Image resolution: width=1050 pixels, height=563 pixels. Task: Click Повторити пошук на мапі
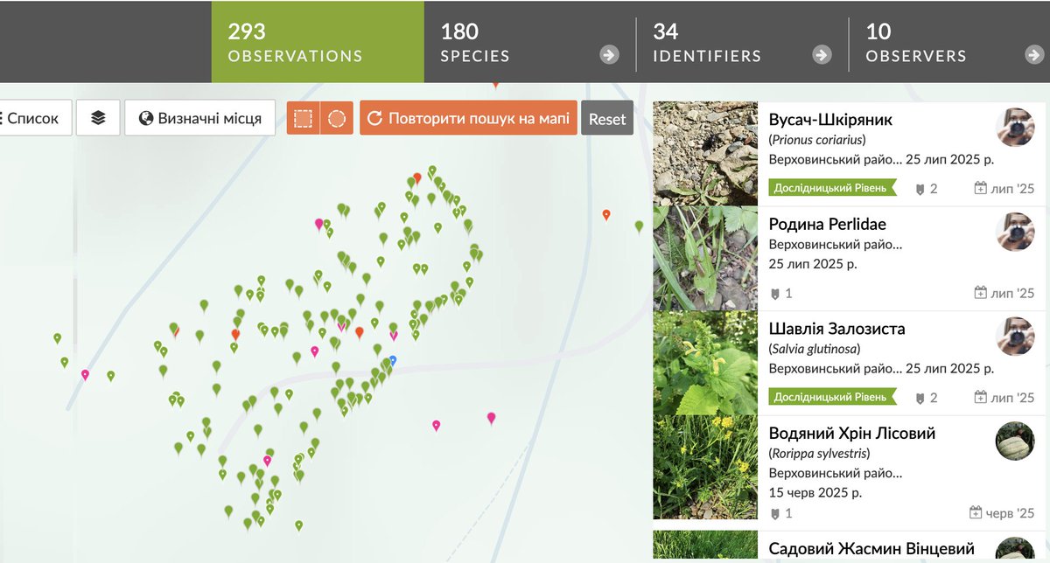pos(467,116)
